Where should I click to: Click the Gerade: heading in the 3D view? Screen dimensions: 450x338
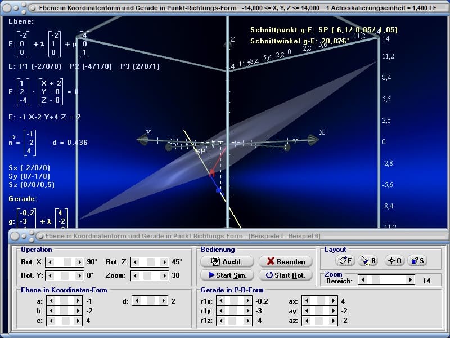(22, 199)
